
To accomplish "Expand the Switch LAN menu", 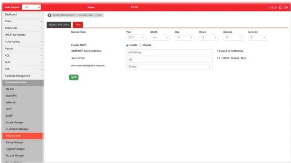I will click(23, 28).
